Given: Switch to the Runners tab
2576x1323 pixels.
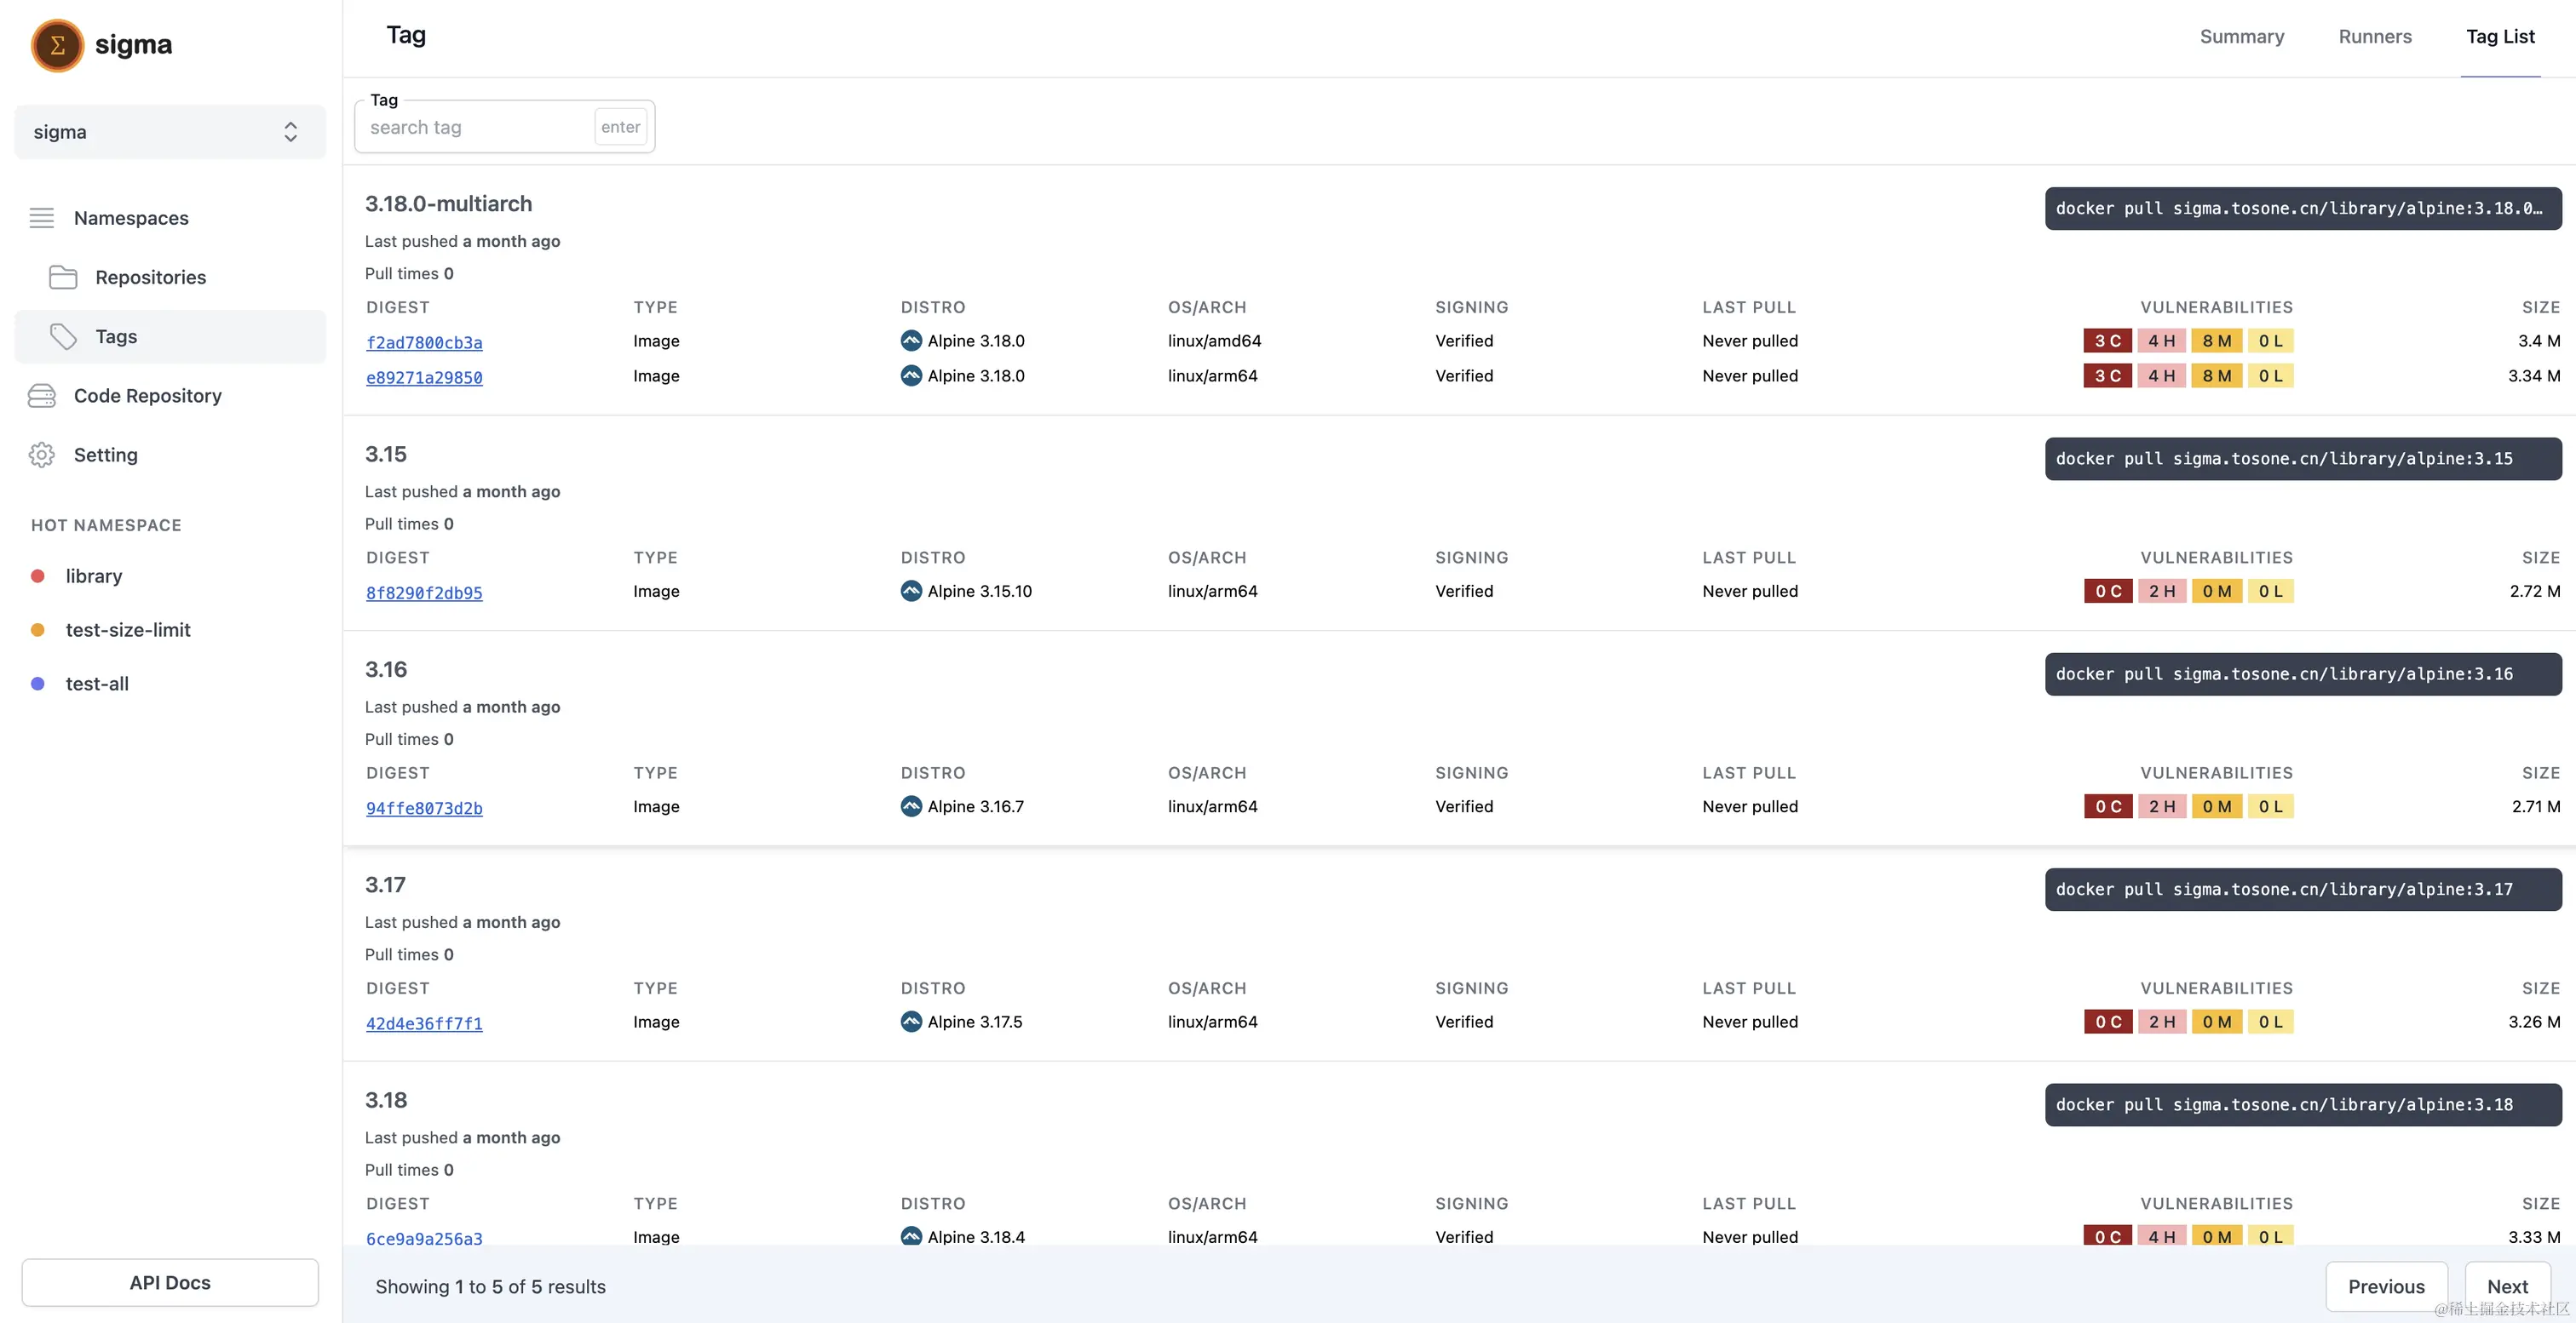Looking at the screenshot, I should point(2374,37).
